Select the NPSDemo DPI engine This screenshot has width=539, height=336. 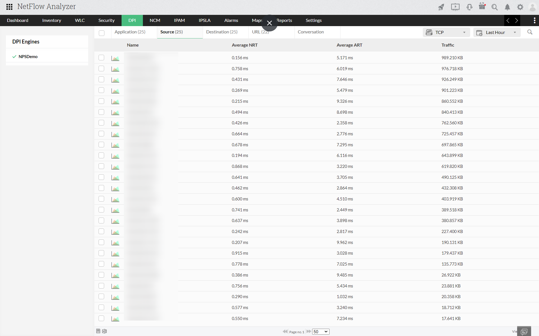tap(28, 57)
